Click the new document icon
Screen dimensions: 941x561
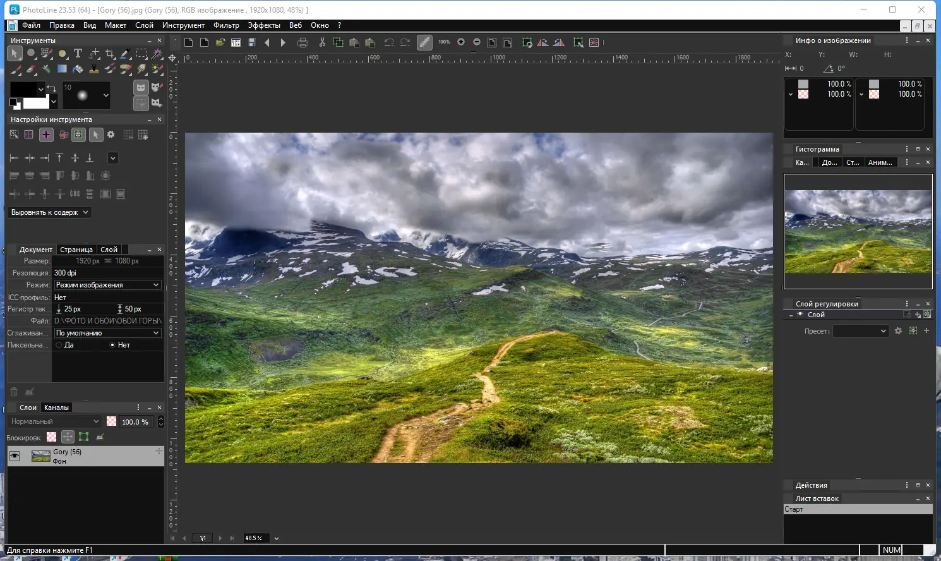coord(188,42)
